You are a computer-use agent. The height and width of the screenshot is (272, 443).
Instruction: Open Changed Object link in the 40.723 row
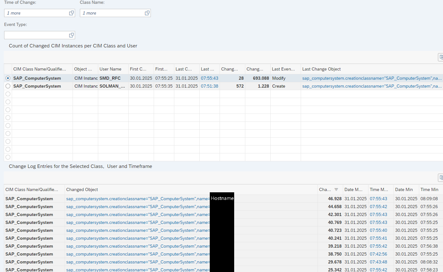[138, 230]
